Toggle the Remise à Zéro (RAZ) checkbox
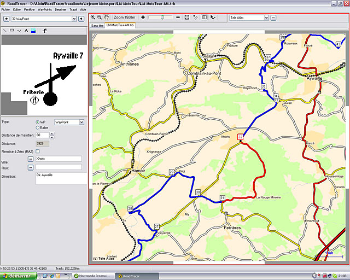Screen dimensions: 350x280 (x=38, y=151)
